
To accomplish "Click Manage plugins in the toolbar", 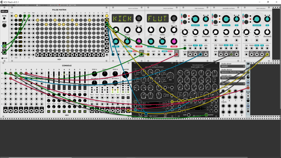I will click(x=54, y=5).
